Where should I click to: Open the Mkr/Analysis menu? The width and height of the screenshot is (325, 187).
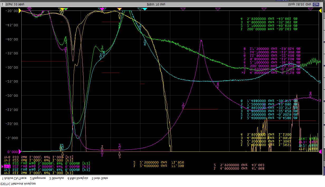(x=77, y=178)
